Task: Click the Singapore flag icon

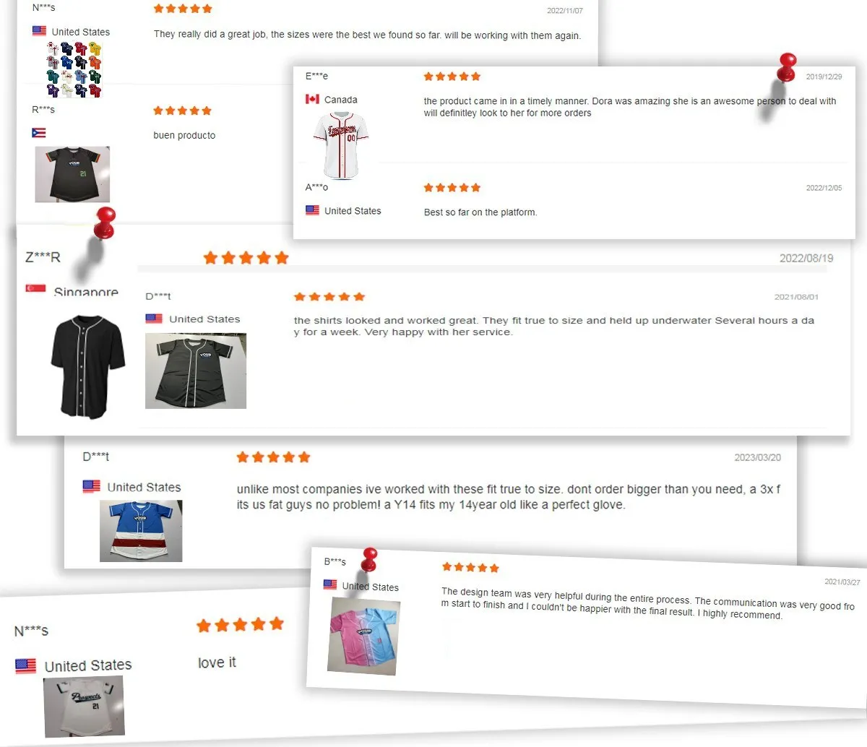Action: 35,289
